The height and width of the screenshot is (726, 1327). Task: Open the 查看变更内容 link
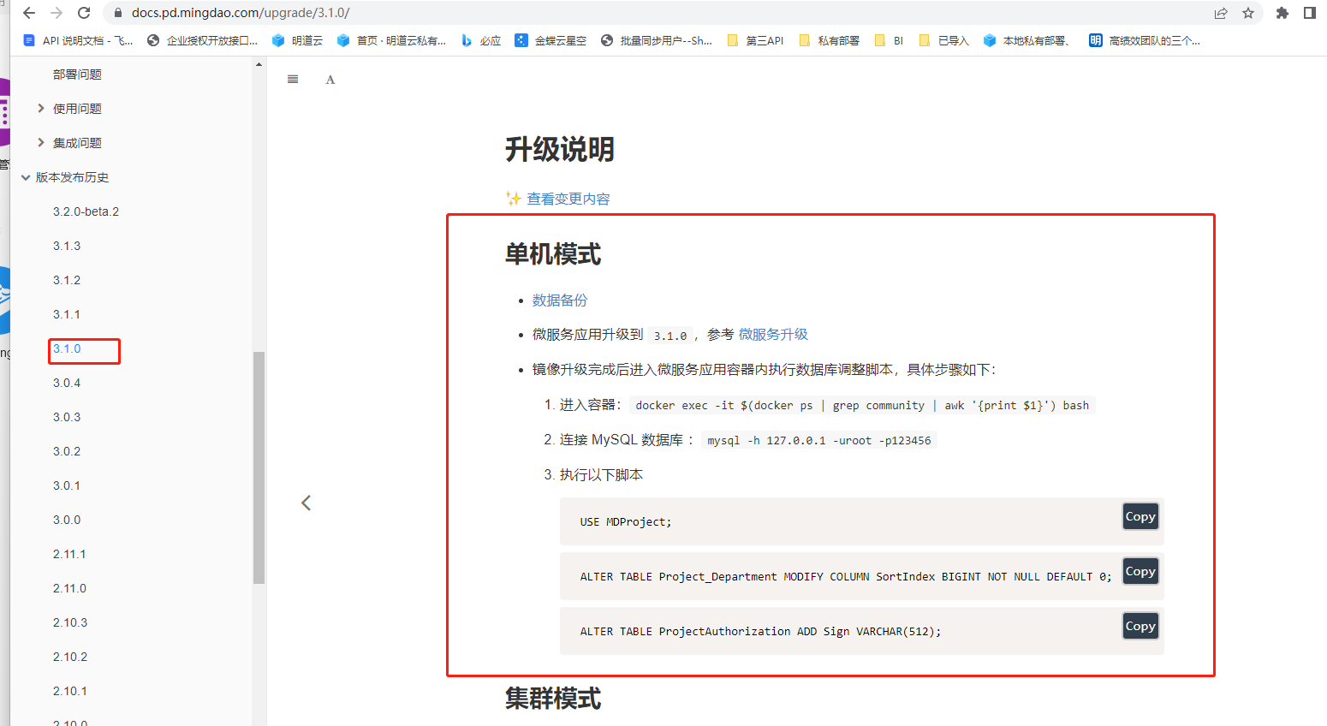(x=568, y=199)
